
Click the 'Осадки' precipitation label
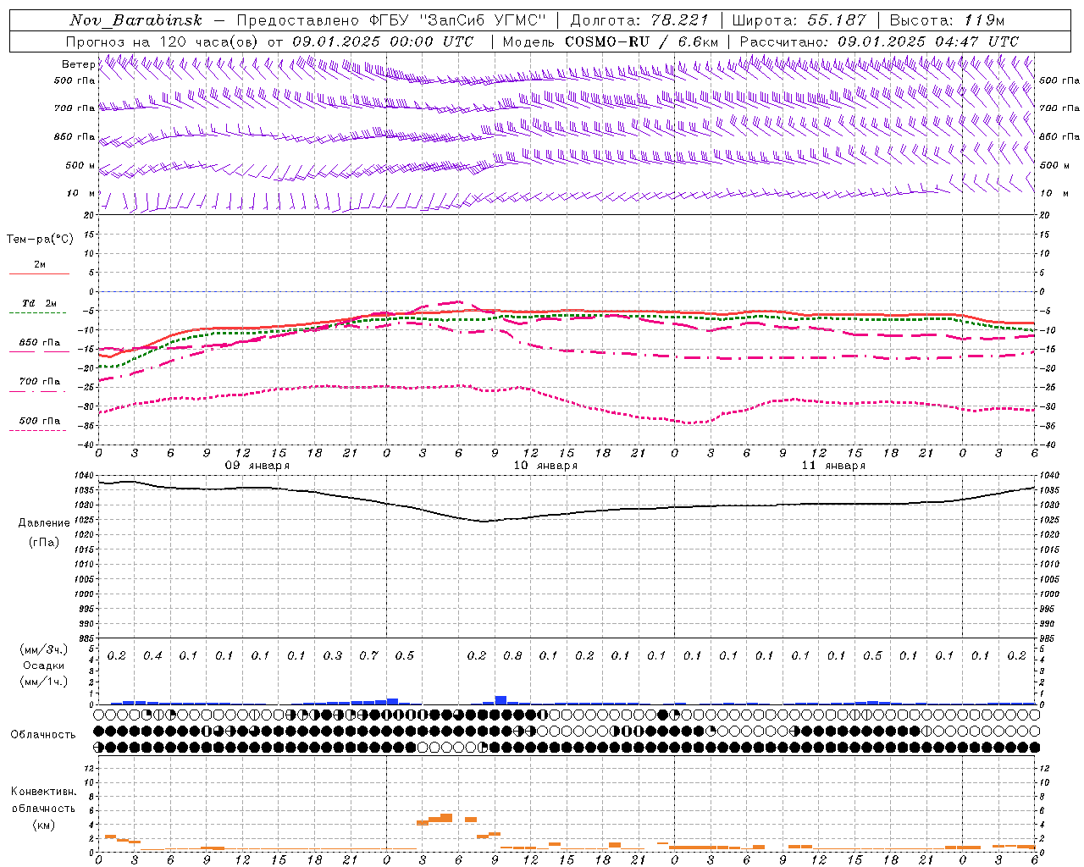click(43, 665)
